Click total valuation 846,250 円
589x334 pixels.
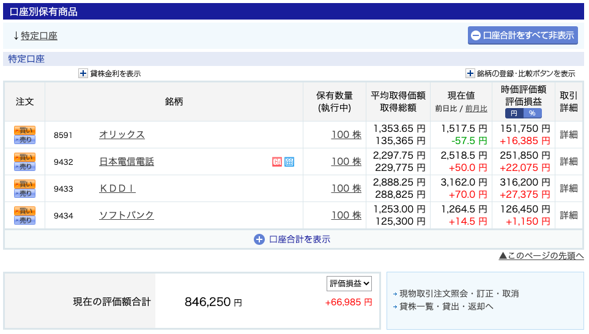[x=213, y=302]
